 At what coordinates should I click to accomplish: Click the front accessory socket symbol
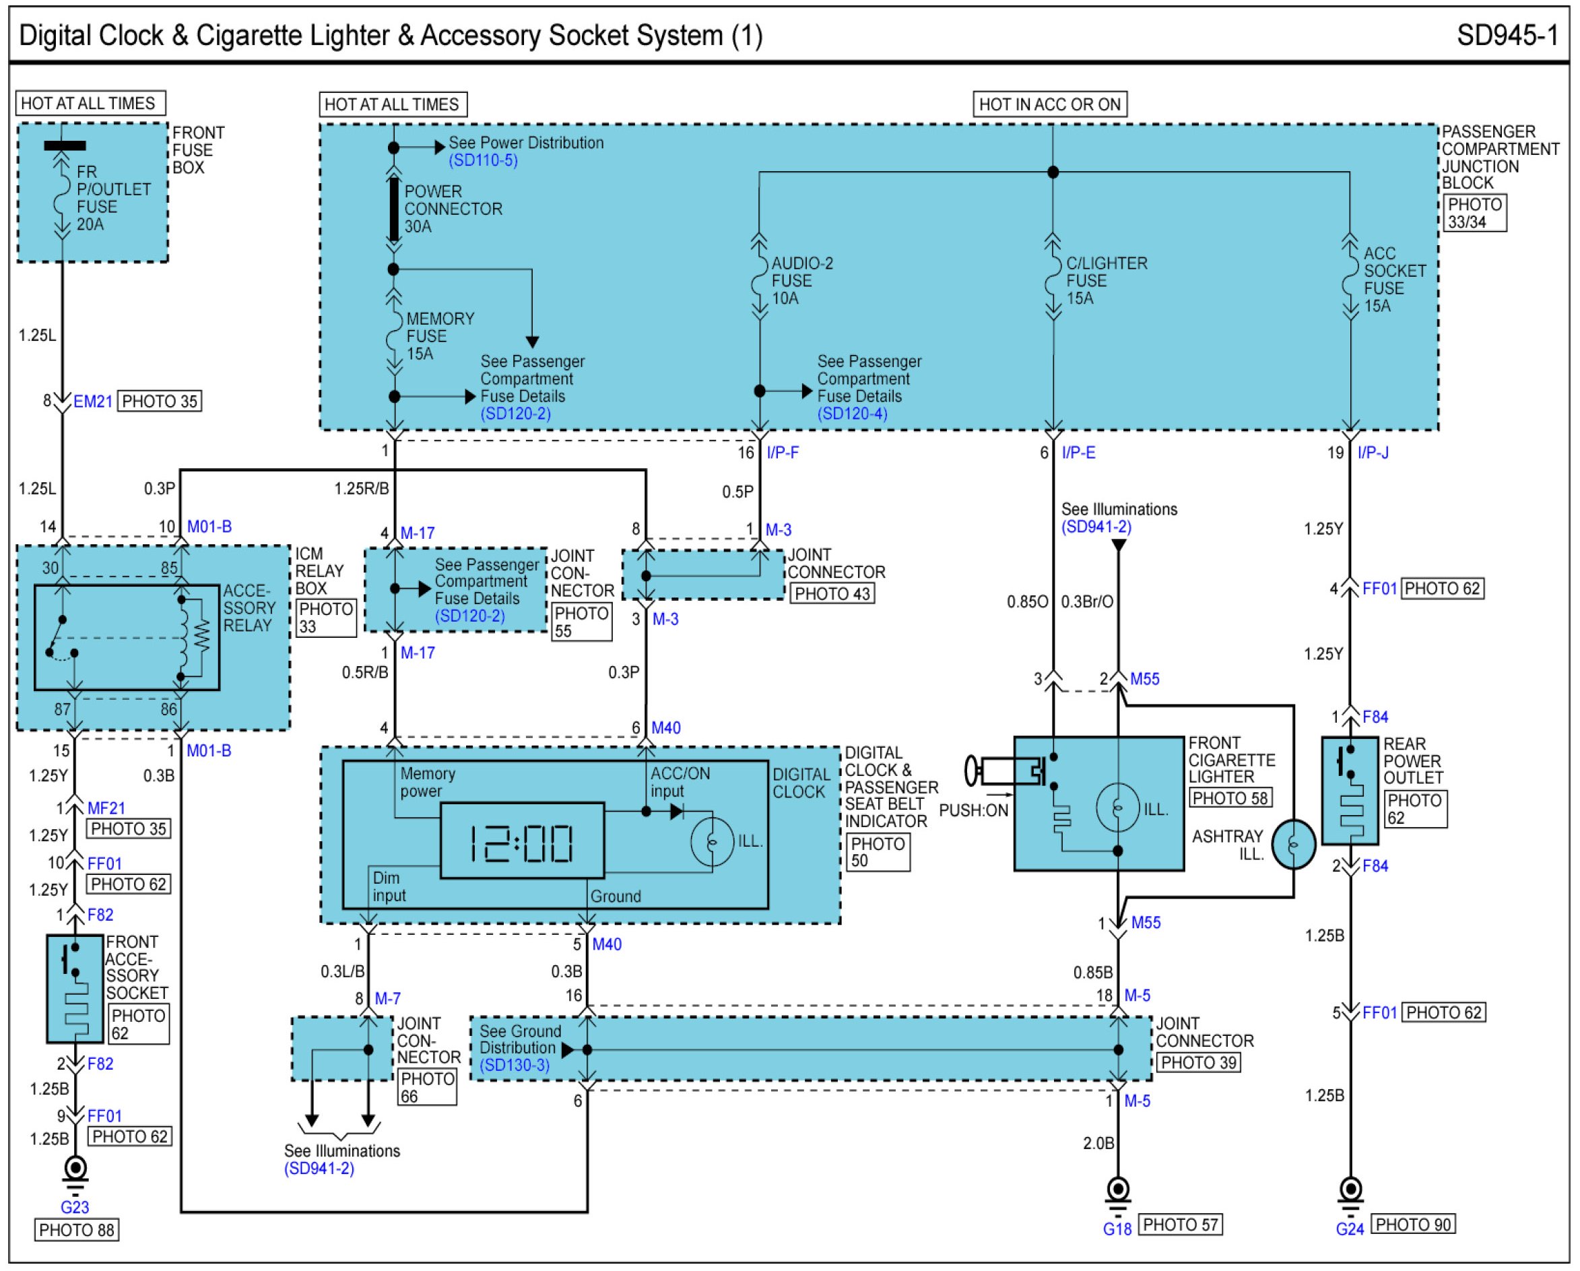point(75,988)
